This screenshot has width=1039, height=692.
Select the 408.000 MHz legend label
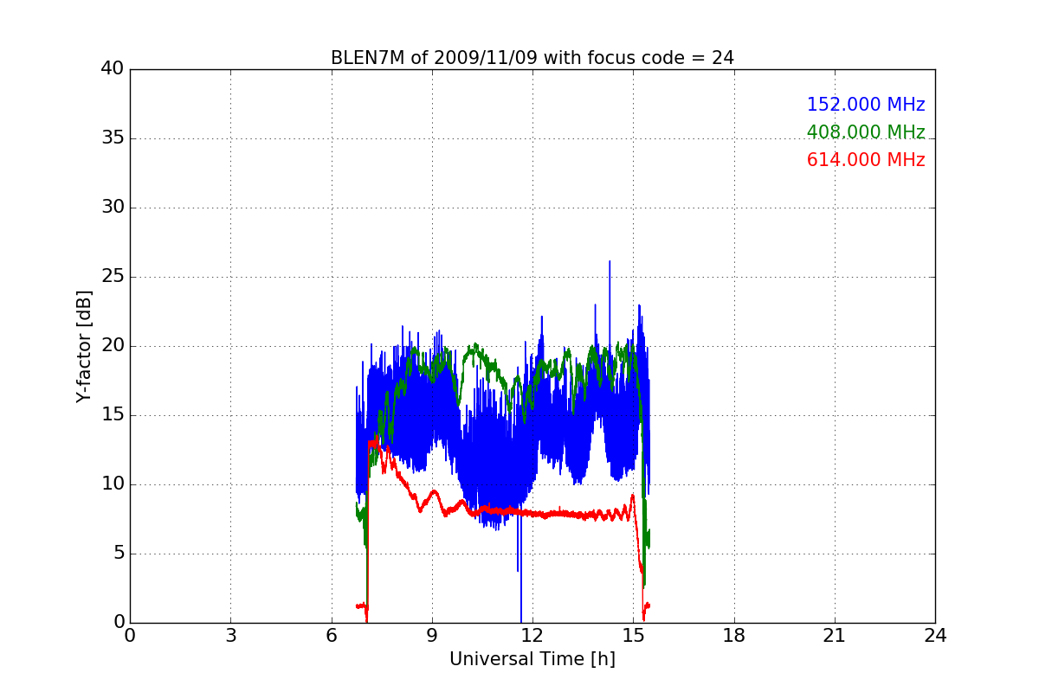click(866, 132)
